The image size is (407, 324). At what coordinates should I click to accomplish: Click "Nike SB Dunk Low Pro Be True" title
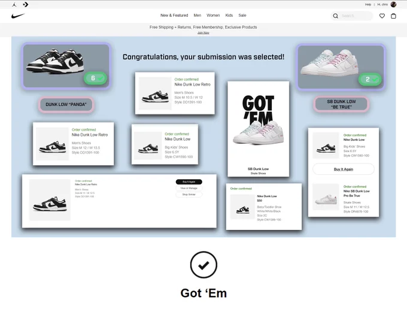pos(356,193)
